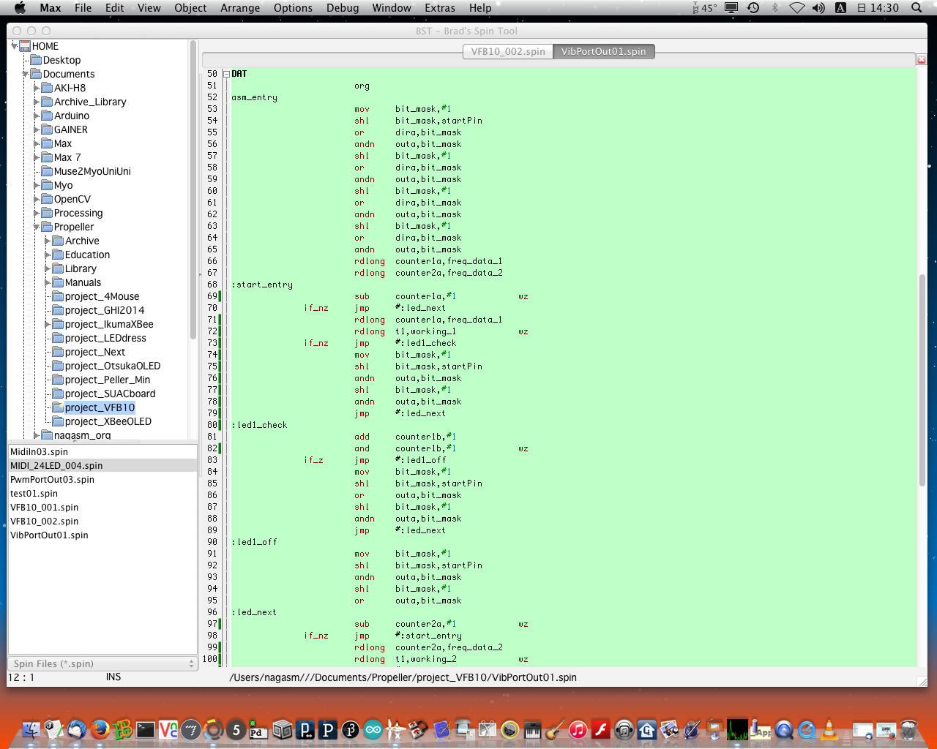Select MidiIn03.spin in the file list
Screen dimensions: 937x749
click(40, 451)
